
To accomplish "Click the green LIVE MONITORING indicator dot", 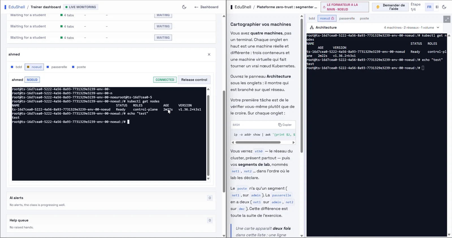I will 66,7.
